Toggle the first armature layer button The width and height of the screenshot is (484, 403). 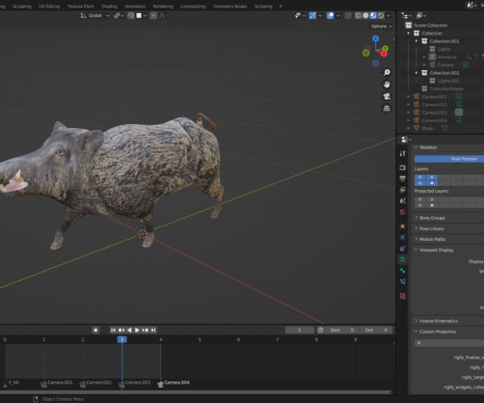pyautogui.click(x=420, y=177)
